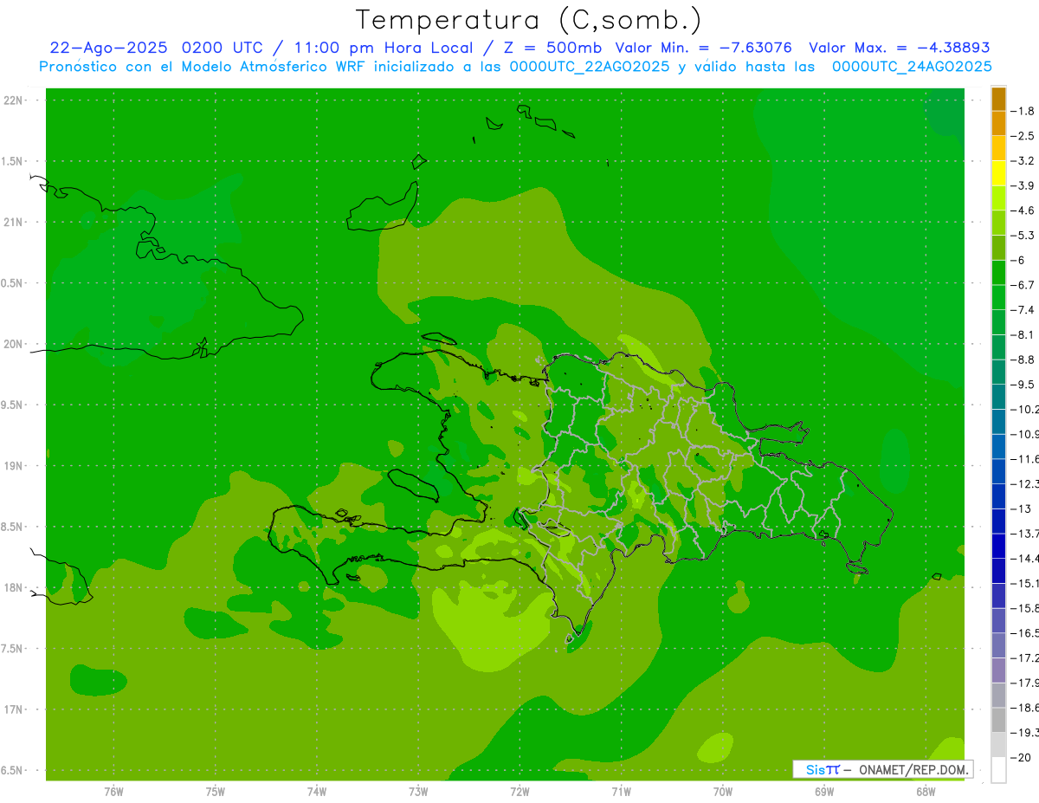This screenshot has width=1039, height=803.
Task: Click the -8.8 colorbar value
Action: pos(1023,359)
